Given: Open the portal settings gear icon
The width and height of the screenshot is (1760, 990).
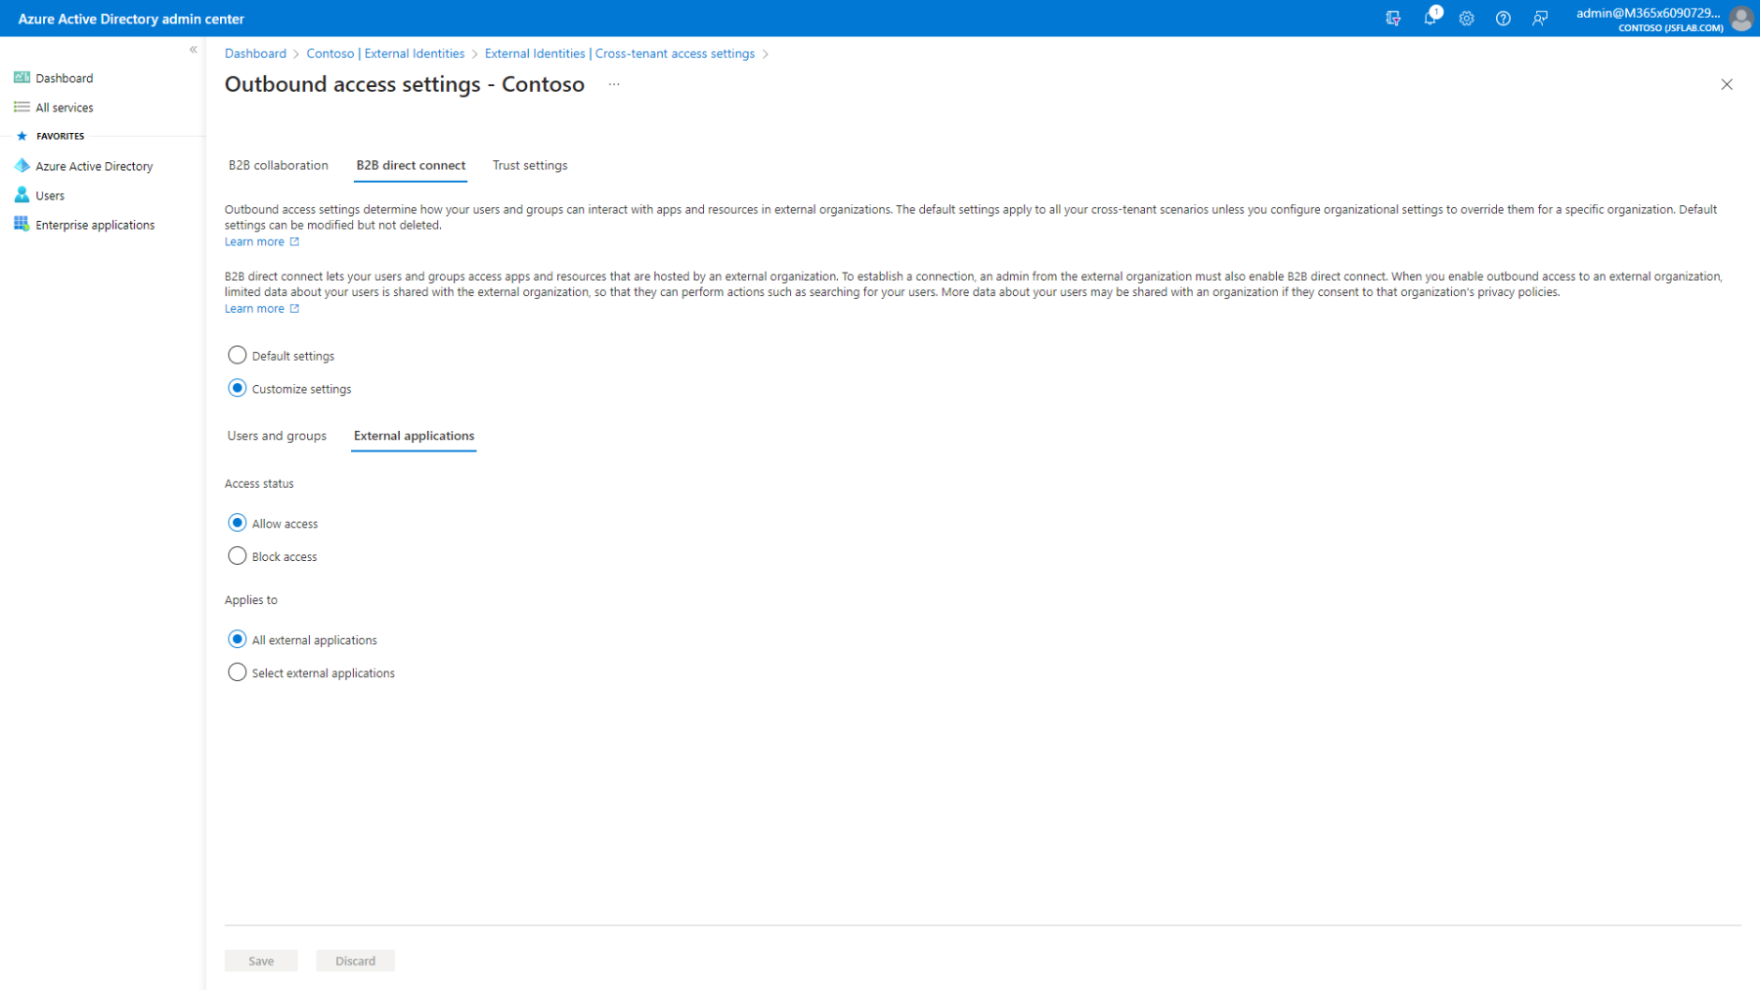Looking at the screenshot, I should (1467, 19).
